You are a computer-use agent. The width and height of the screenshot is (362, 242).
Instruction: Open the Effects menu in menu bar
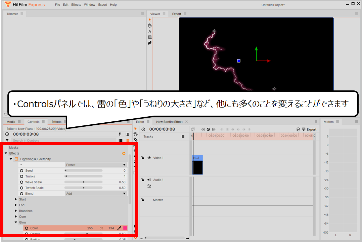(76, 5)
